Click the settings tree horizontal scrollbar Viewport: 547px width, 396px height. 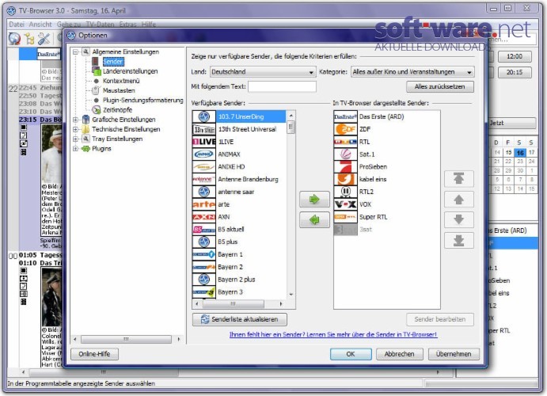tap(127, 339)
